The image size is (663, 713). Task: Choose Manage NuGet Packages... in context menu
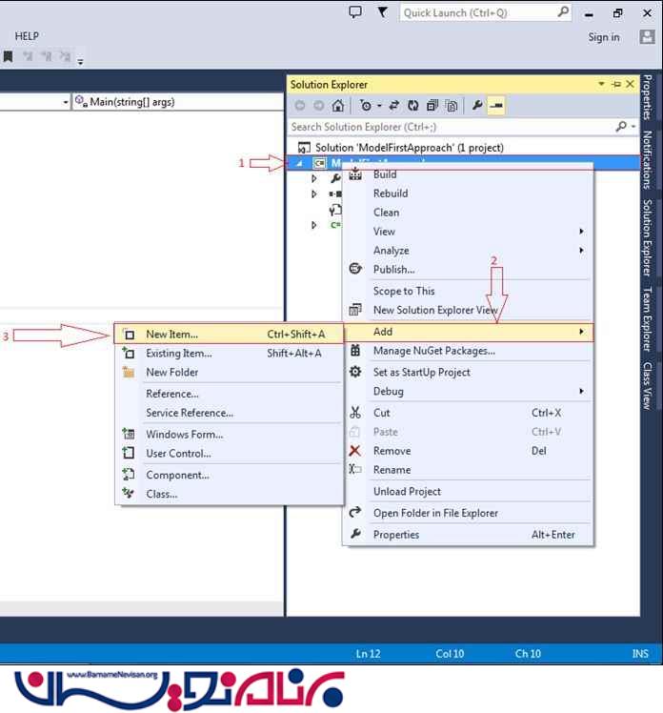[x=433, y=351]
